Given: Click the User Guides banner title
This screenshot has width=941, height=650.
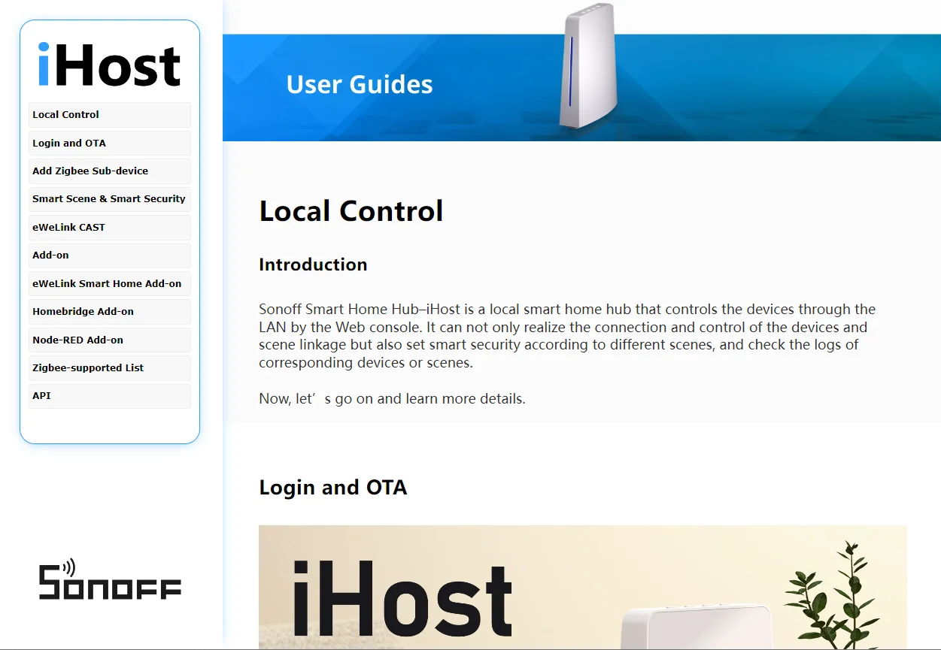Looking at the screenshot, I should tap(360, 84).
